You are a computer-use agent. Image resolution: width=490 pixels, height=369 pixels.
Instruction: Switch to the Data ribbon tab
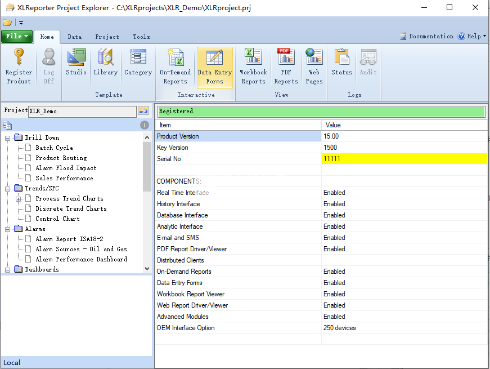pyautogui.click(x=75, y=37)
